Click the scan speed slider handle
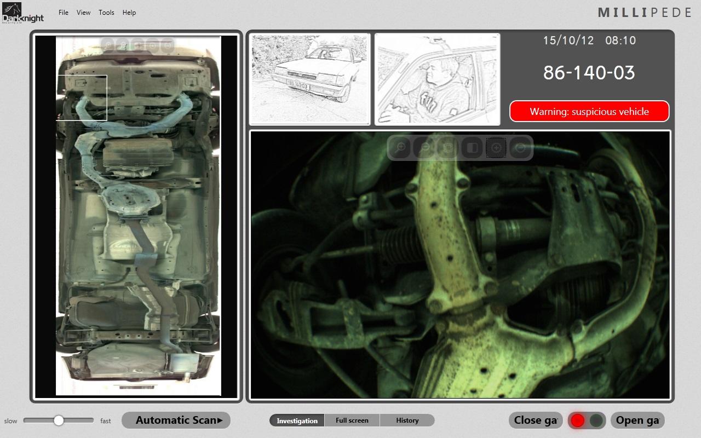This screenshot has width=701, height=438. pyautogui.click(x=59, y=420)
